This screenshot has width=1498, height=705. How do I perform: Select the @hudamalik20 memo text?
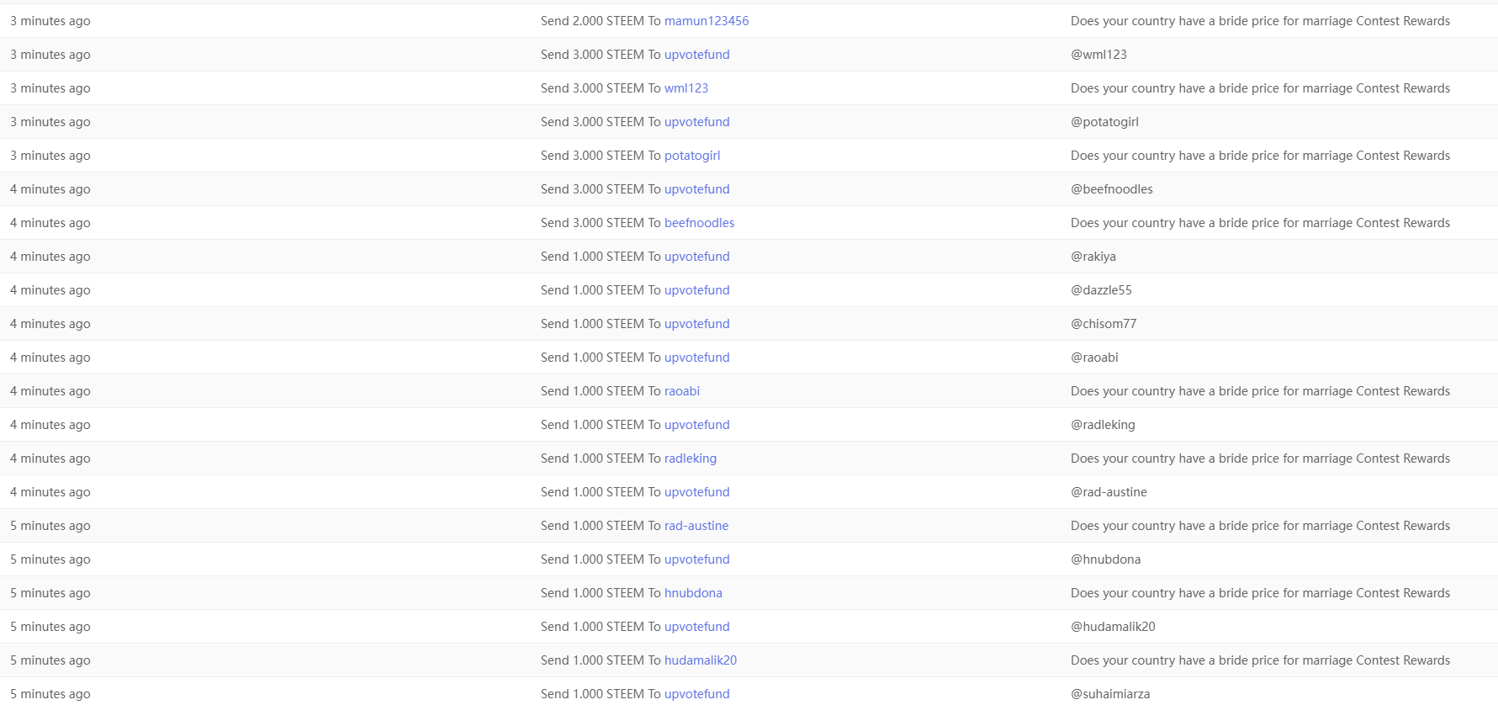coord(1113,627)
